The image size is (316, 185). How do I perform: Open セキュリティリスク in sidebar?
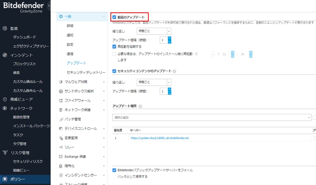click(x=28, y=161)
